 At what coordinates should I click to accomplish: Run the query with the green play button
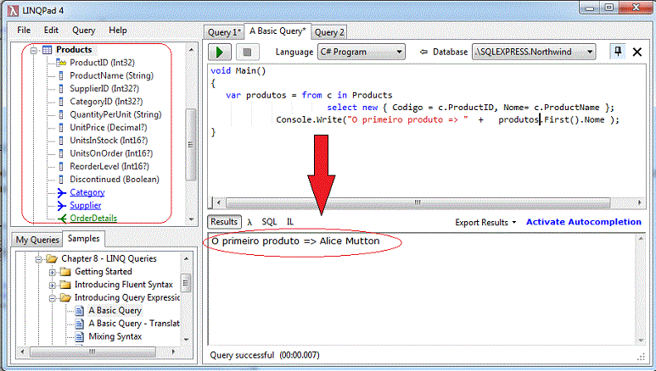point(220,53)
